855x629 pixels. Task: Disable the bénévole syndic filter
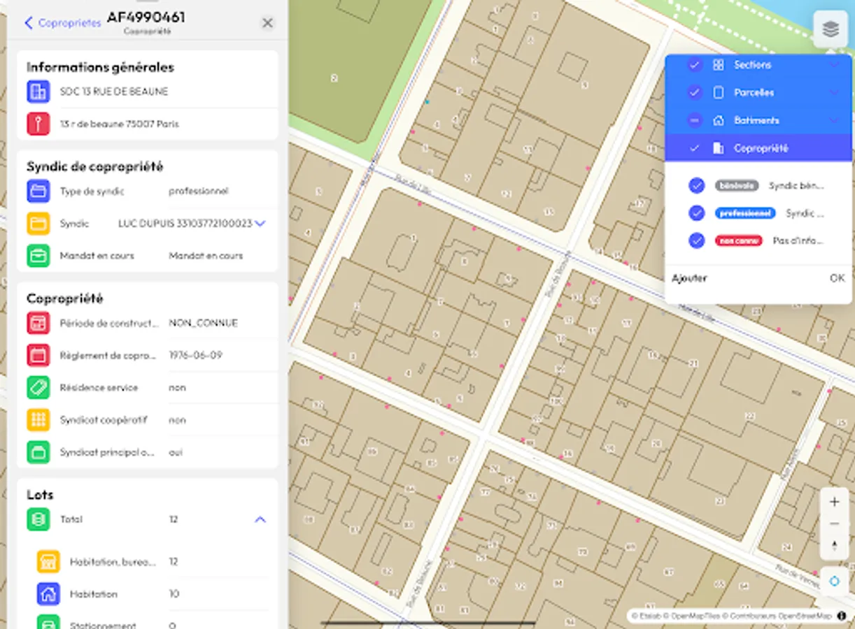point(697,185)
